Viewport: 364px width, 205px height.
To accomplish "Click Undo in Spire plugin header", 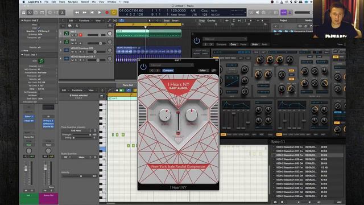I will [255, 44].
